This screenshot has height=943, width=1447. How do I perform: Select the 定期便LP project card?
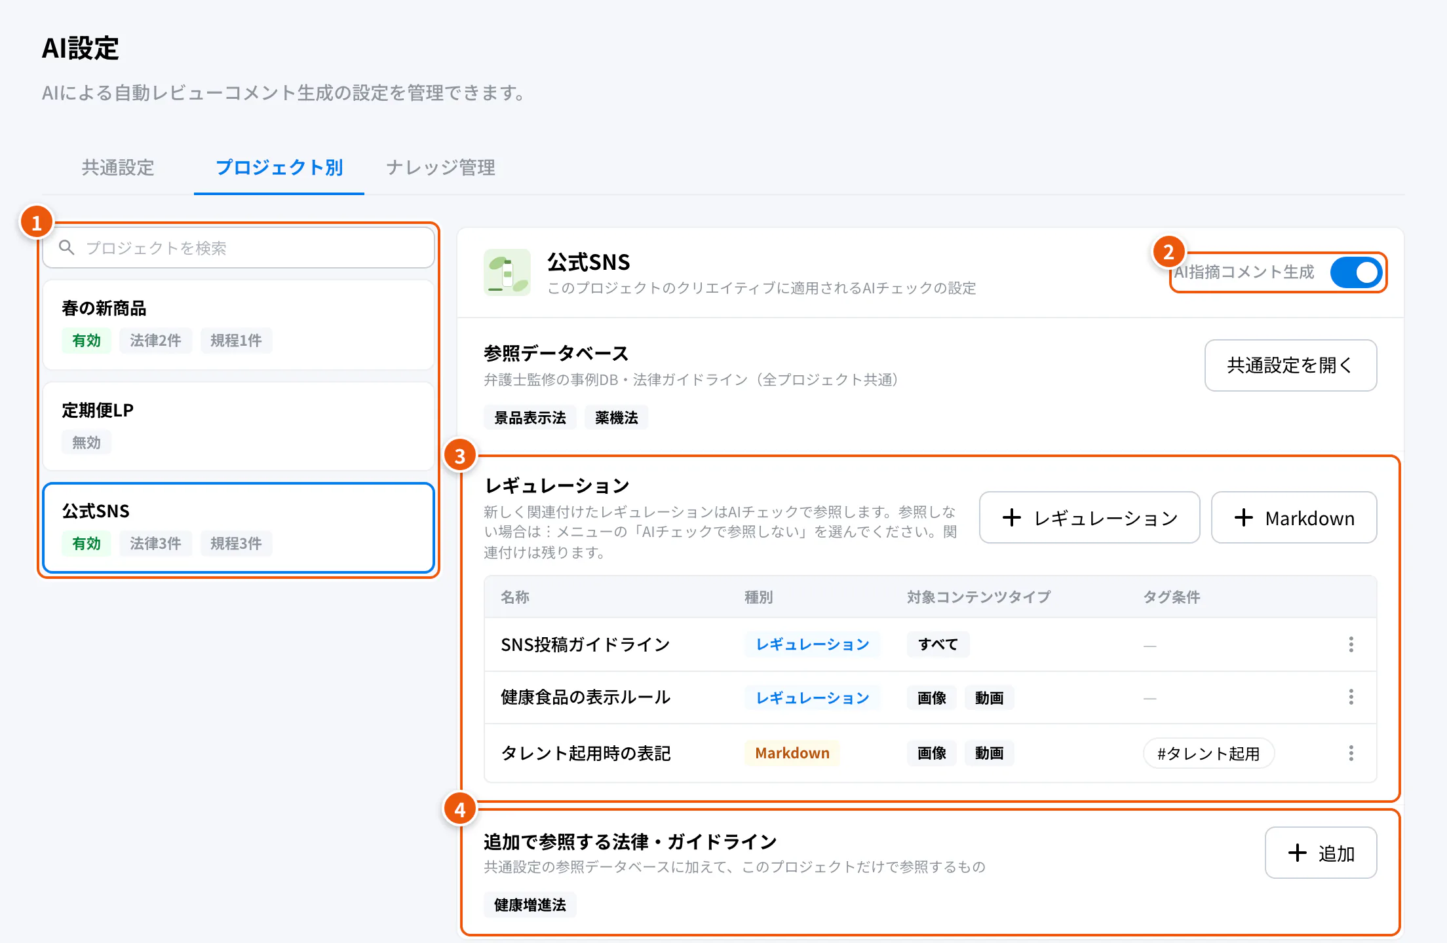pos(239,427)
